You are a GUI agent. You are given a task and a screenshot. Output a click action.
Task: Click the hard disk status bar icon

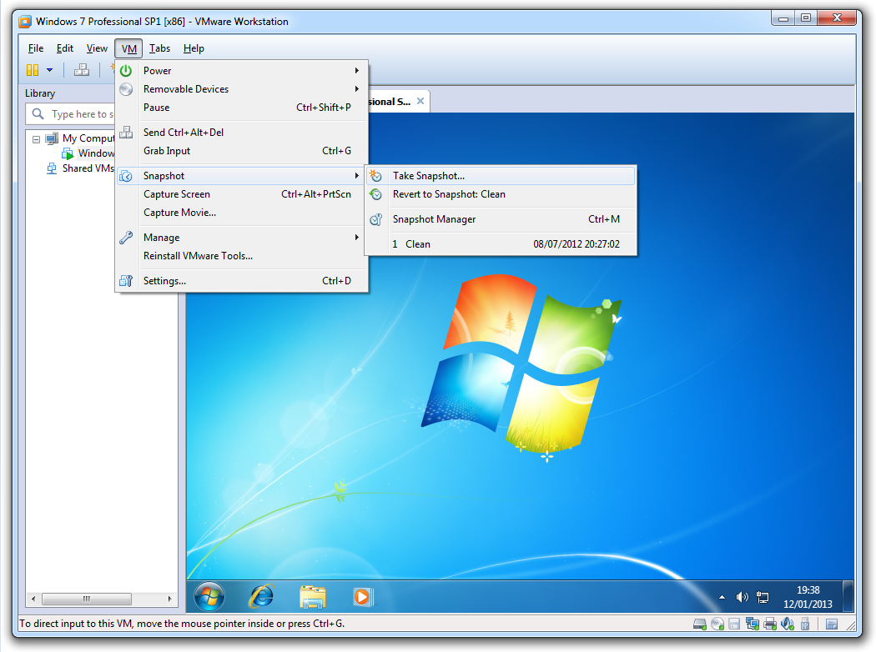pyautogui.click(x=701, y=624)
